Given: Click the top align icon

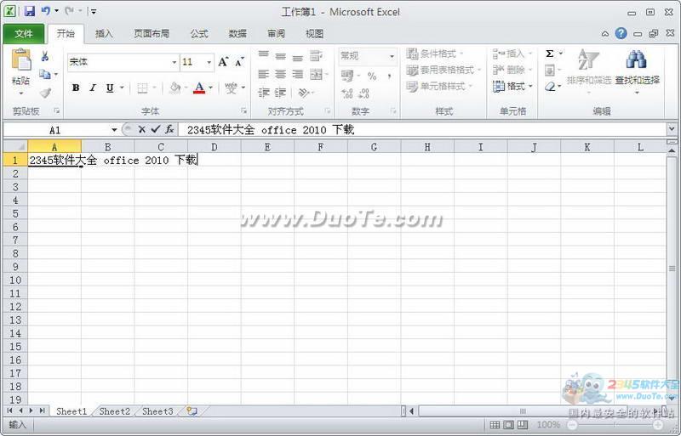Looking at the screenshot, I should tap(263, 55).
